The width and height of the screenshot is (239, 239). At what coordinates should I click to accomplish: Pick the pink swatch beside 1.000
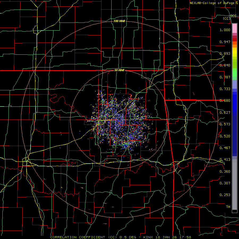[234, 28]
